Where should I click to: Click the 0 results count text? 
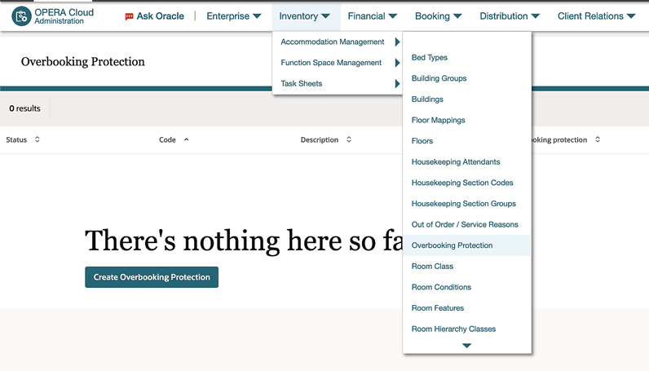click(24, 108)
